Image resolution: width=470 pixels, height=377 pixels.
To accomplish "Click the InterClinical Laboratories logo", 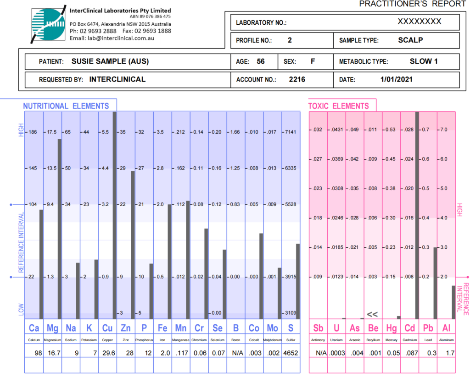I will pos(48,25).
